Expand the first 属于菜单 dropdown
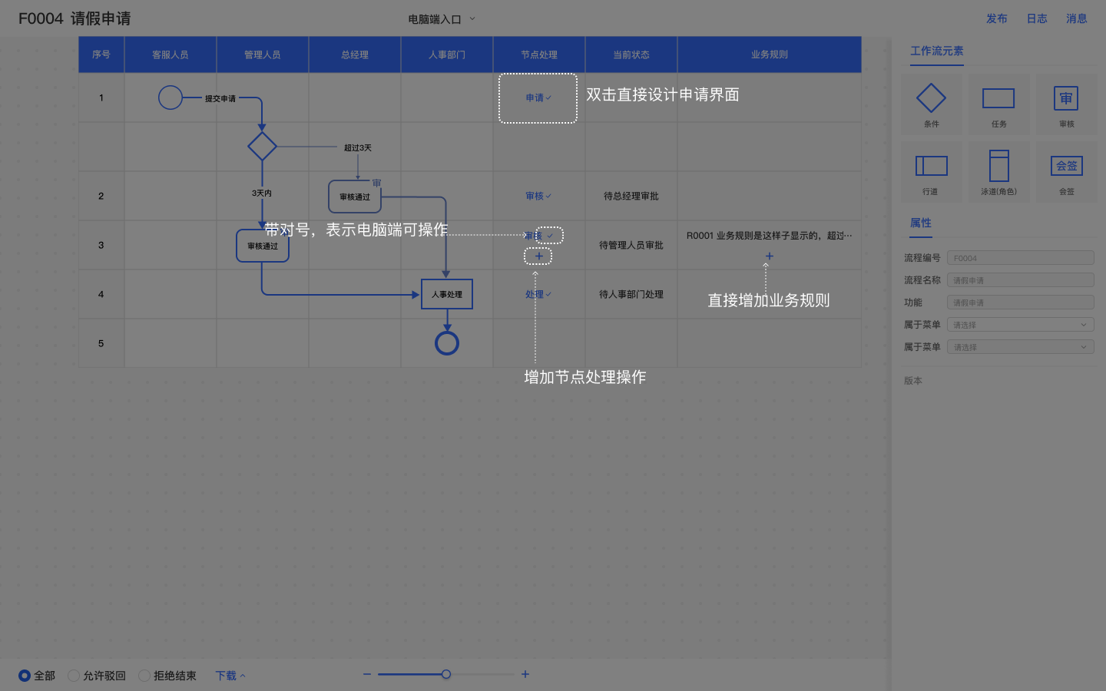This screenshot has width=1106, height=691. point(1020,325)
